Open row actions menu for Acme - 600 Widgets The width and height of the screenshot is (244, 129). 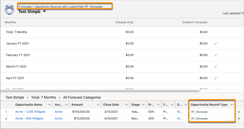pos(239,119)
